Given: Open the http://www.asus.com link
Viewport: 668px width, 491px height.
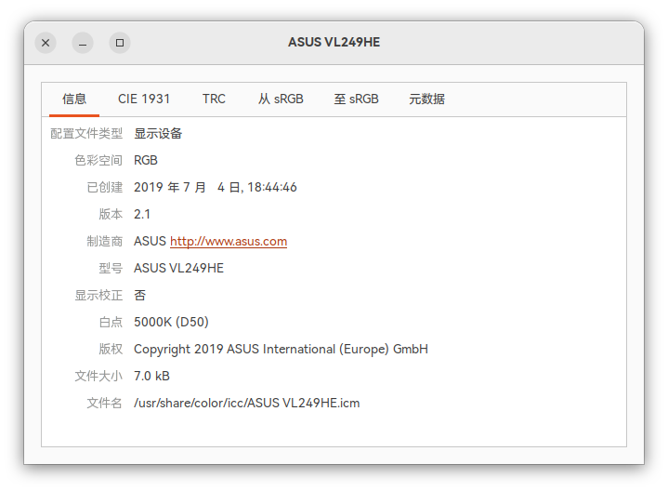Looking at the screenshot, I should [229, 242].
